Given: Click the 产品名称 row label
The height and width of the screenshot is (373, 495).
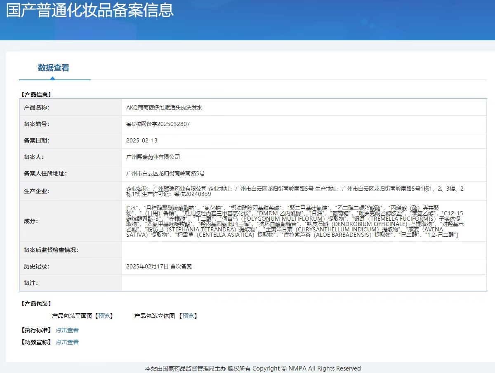Looking at the screenshot, I should pos(37,107).
